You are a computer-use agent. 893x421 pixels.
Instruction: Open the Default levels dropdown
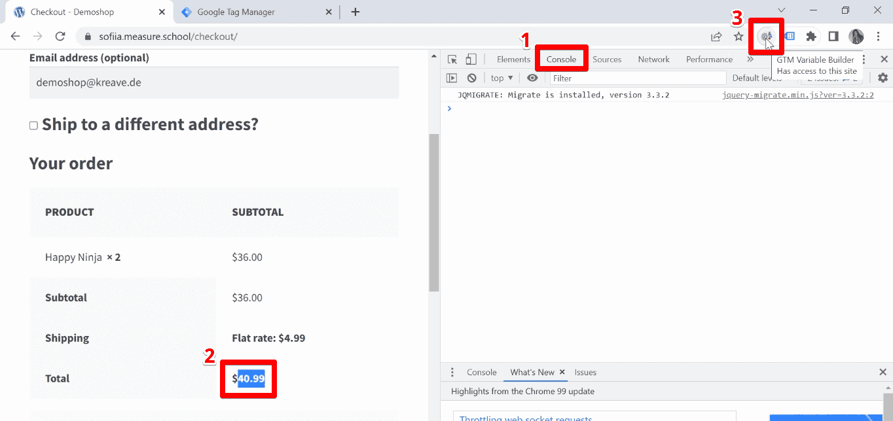pyautogui.click(x=756, y=77)
